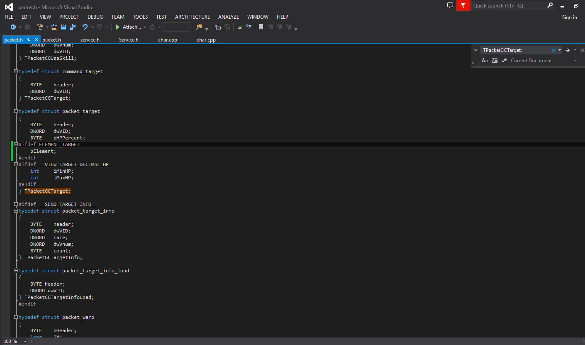Toggle Match Whole Word in find panel
This screenshot has height=345, width=585.
coord(495,61)
